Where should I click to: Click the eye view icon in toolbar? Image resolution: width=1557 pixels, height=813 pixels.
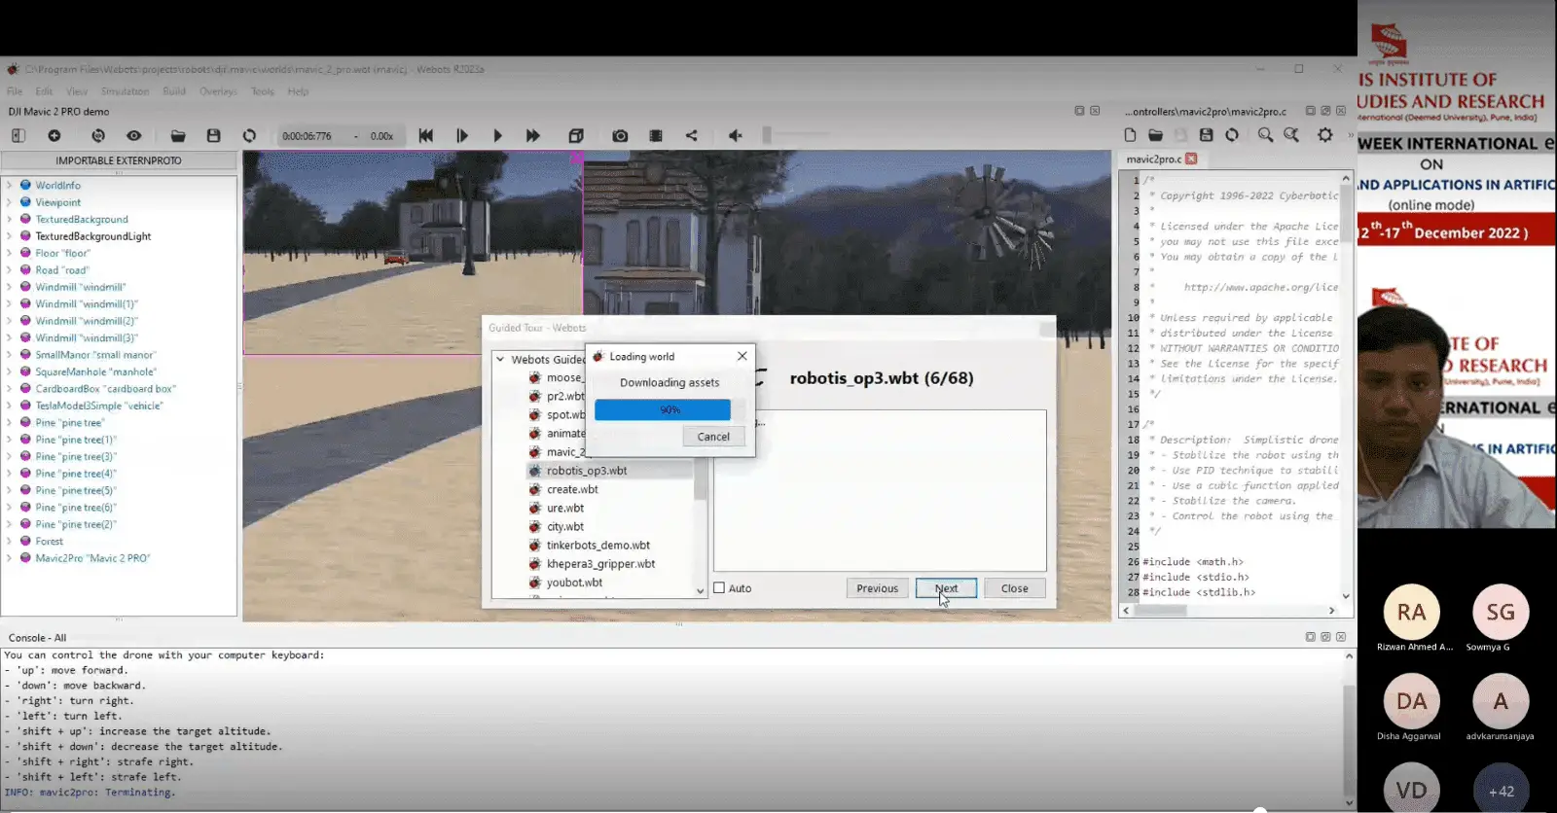pyautogui.click(x=134, y=136)
